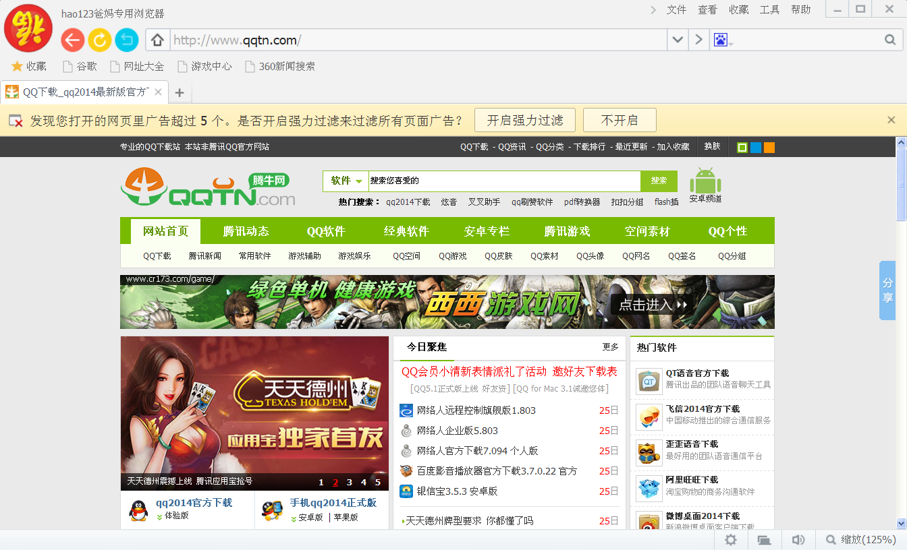Close the QQ下载 tab
907x550 pixels.
pos(158,92)
